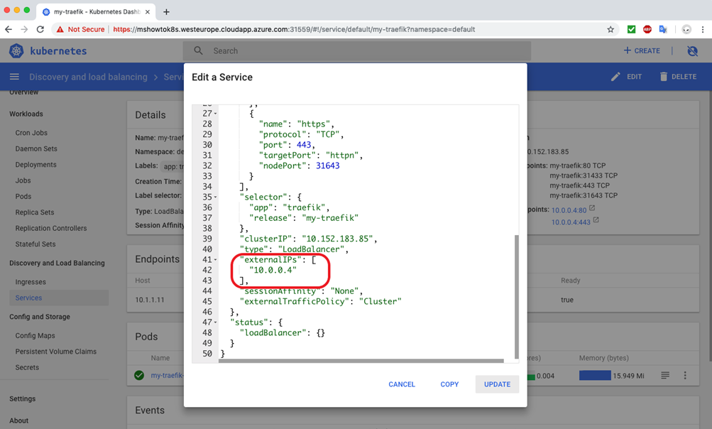Open Cron Jobs in sidebar
This screenshot has width=712, height=429.
31,133
